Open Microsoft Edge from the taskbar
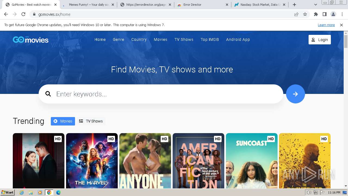The width and height of the screenshot is (348, 196). (x=58, y=192)
